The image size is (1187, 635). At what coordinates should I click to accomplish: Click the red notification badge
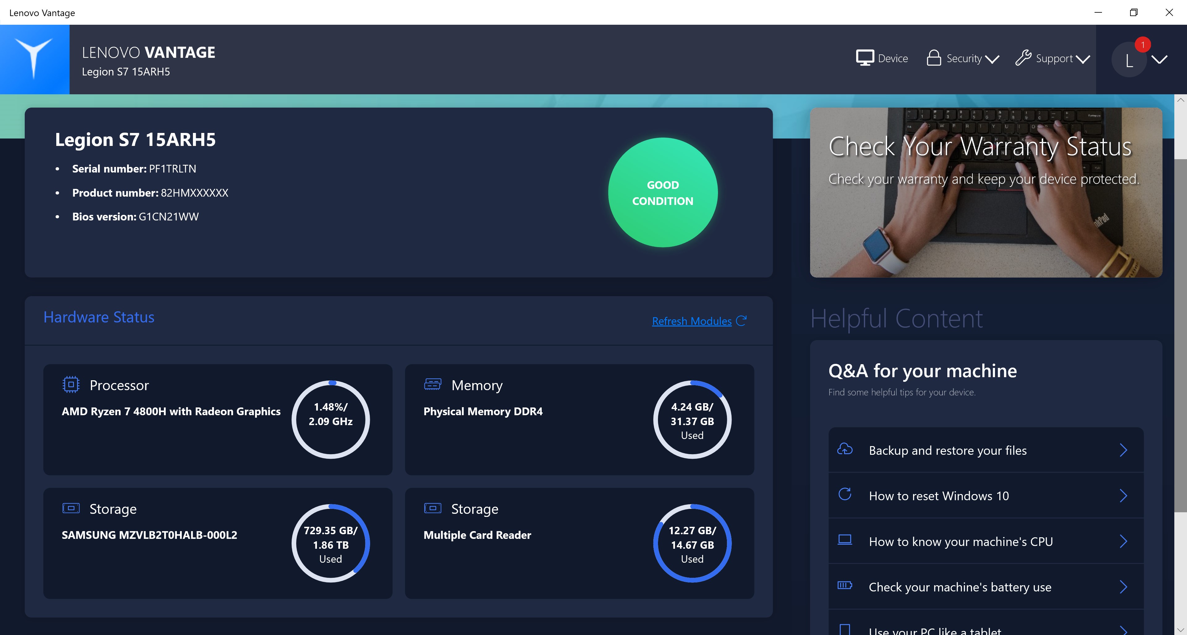[x=1143, y=45]
